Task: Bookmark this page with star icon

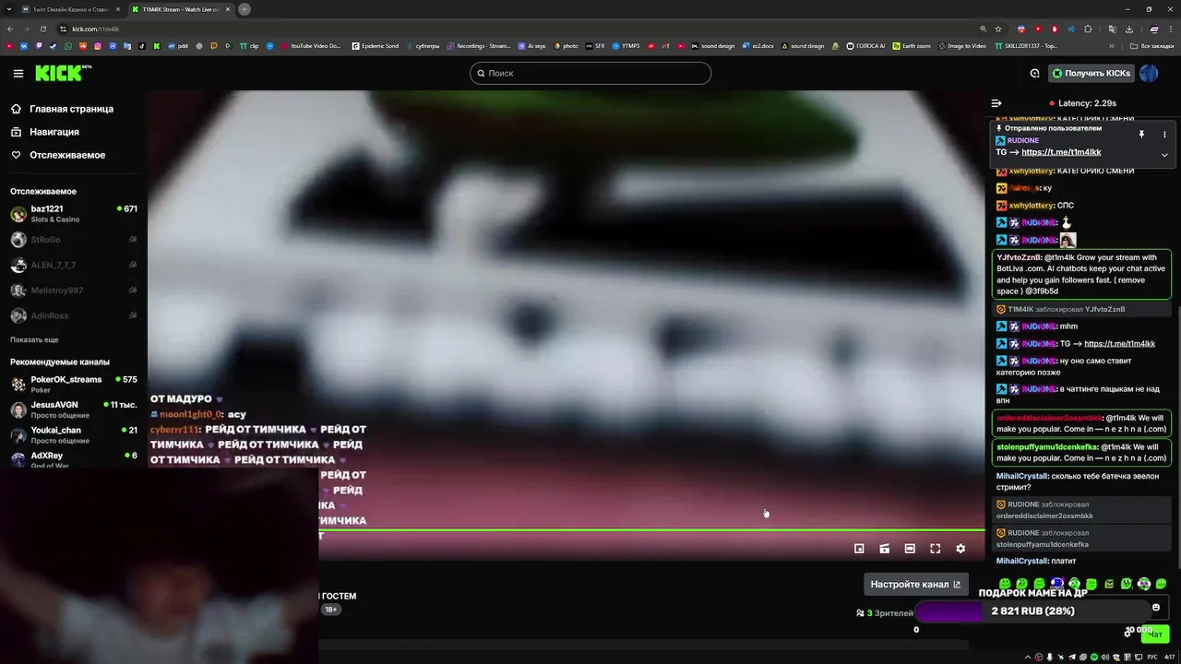Action: pyautogui.click(x=999, y=29)
